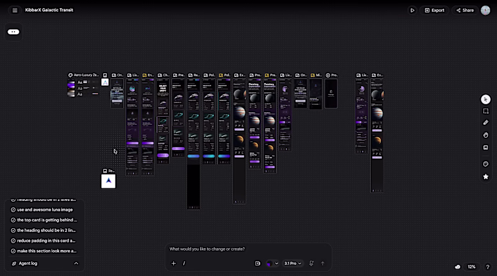This screenshot has width=497, height=276.
Task: Click the send arrow button
Action: point(322,264)
